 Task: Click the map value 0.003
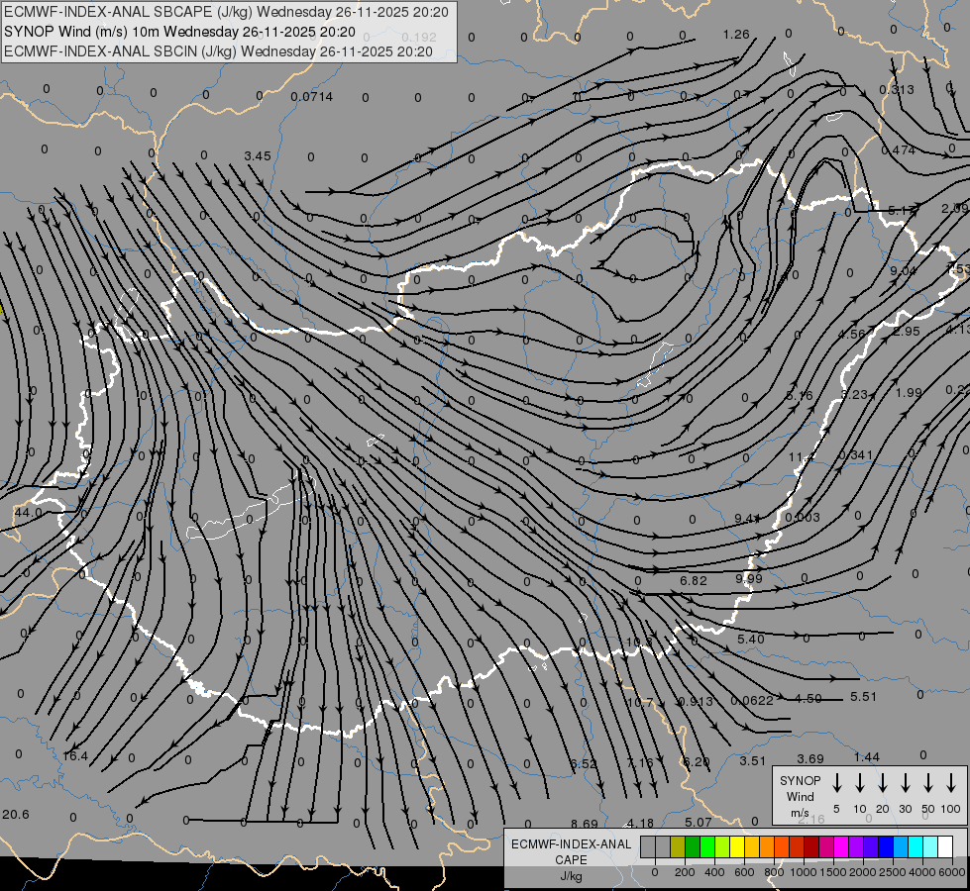(x=803, y=517)
